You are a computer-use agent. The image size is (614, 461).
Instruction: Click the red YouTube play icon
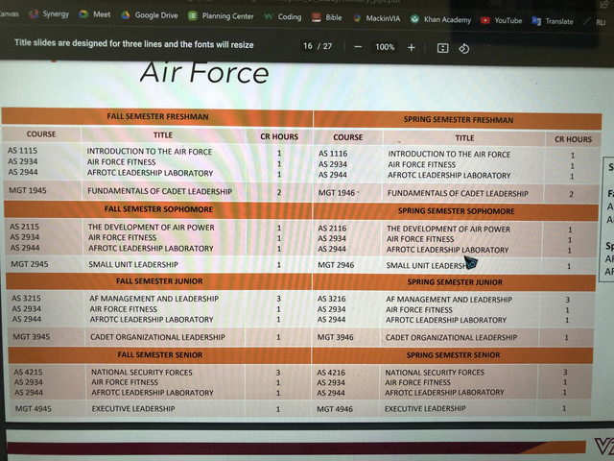click(485, 20)
